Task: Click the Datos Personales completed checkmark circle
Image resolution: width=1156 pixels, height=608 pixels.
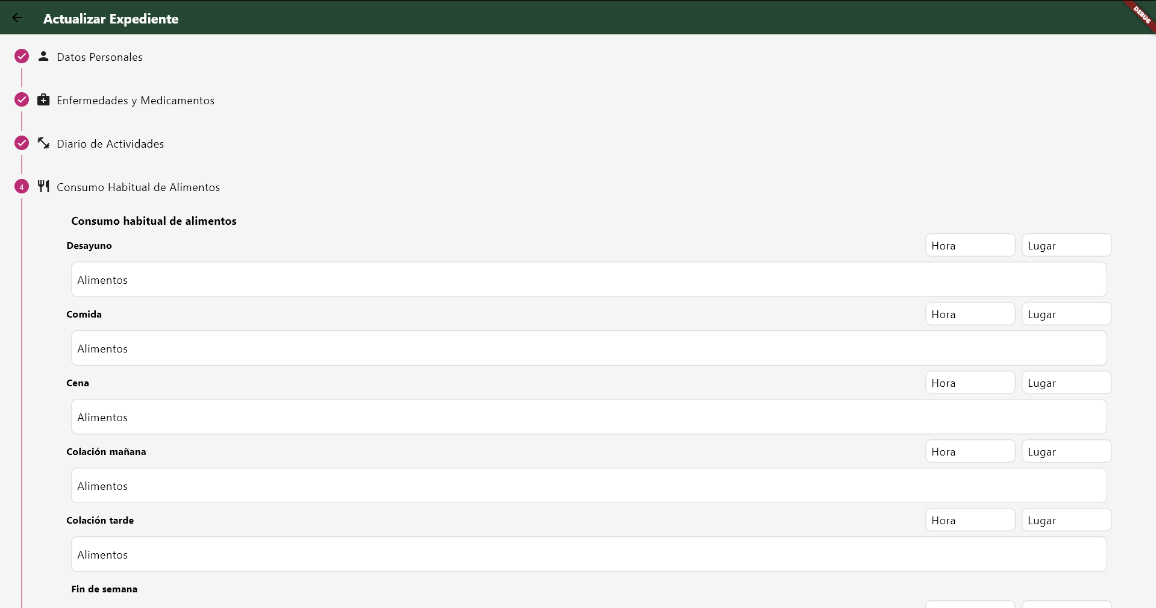Action: (22, 57)
